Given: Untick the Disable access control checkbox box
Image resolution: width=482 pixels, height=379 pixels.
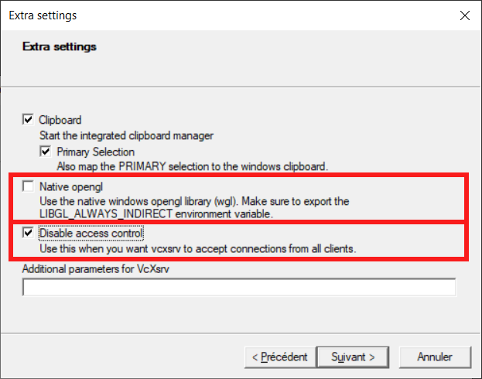Looking at the screenshot, I should click(29, 233).
